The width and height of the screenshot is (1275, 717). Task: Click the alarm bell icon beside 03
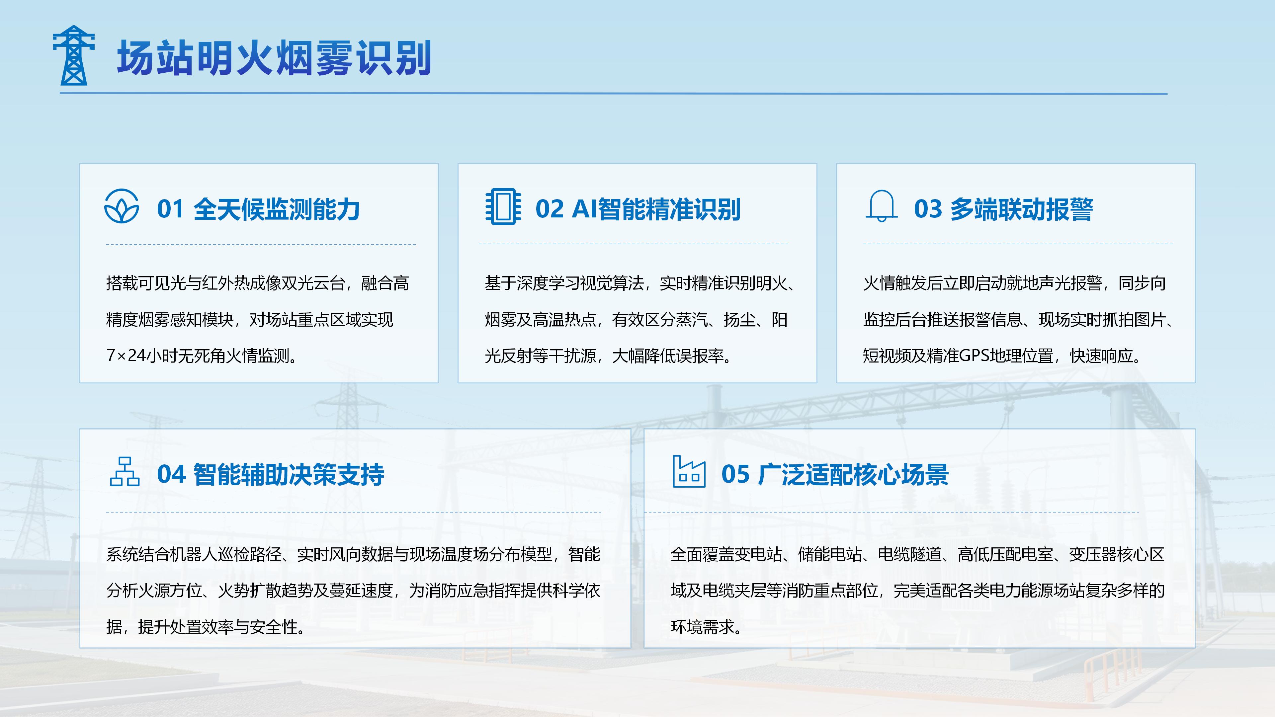point(882,206)
